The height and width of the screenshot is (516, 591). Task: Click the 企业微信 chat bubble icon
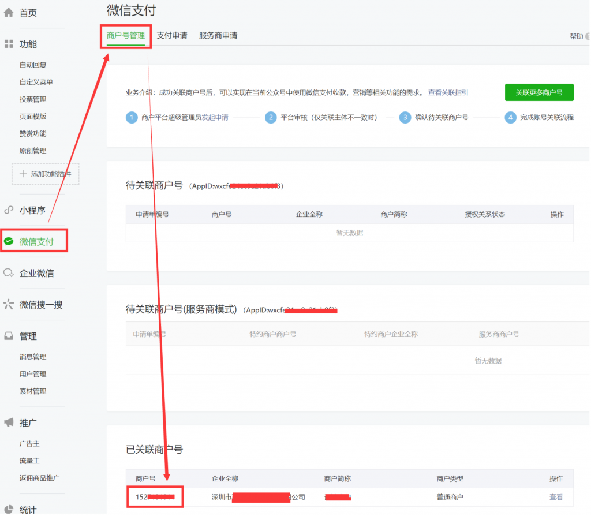(9, 273)
